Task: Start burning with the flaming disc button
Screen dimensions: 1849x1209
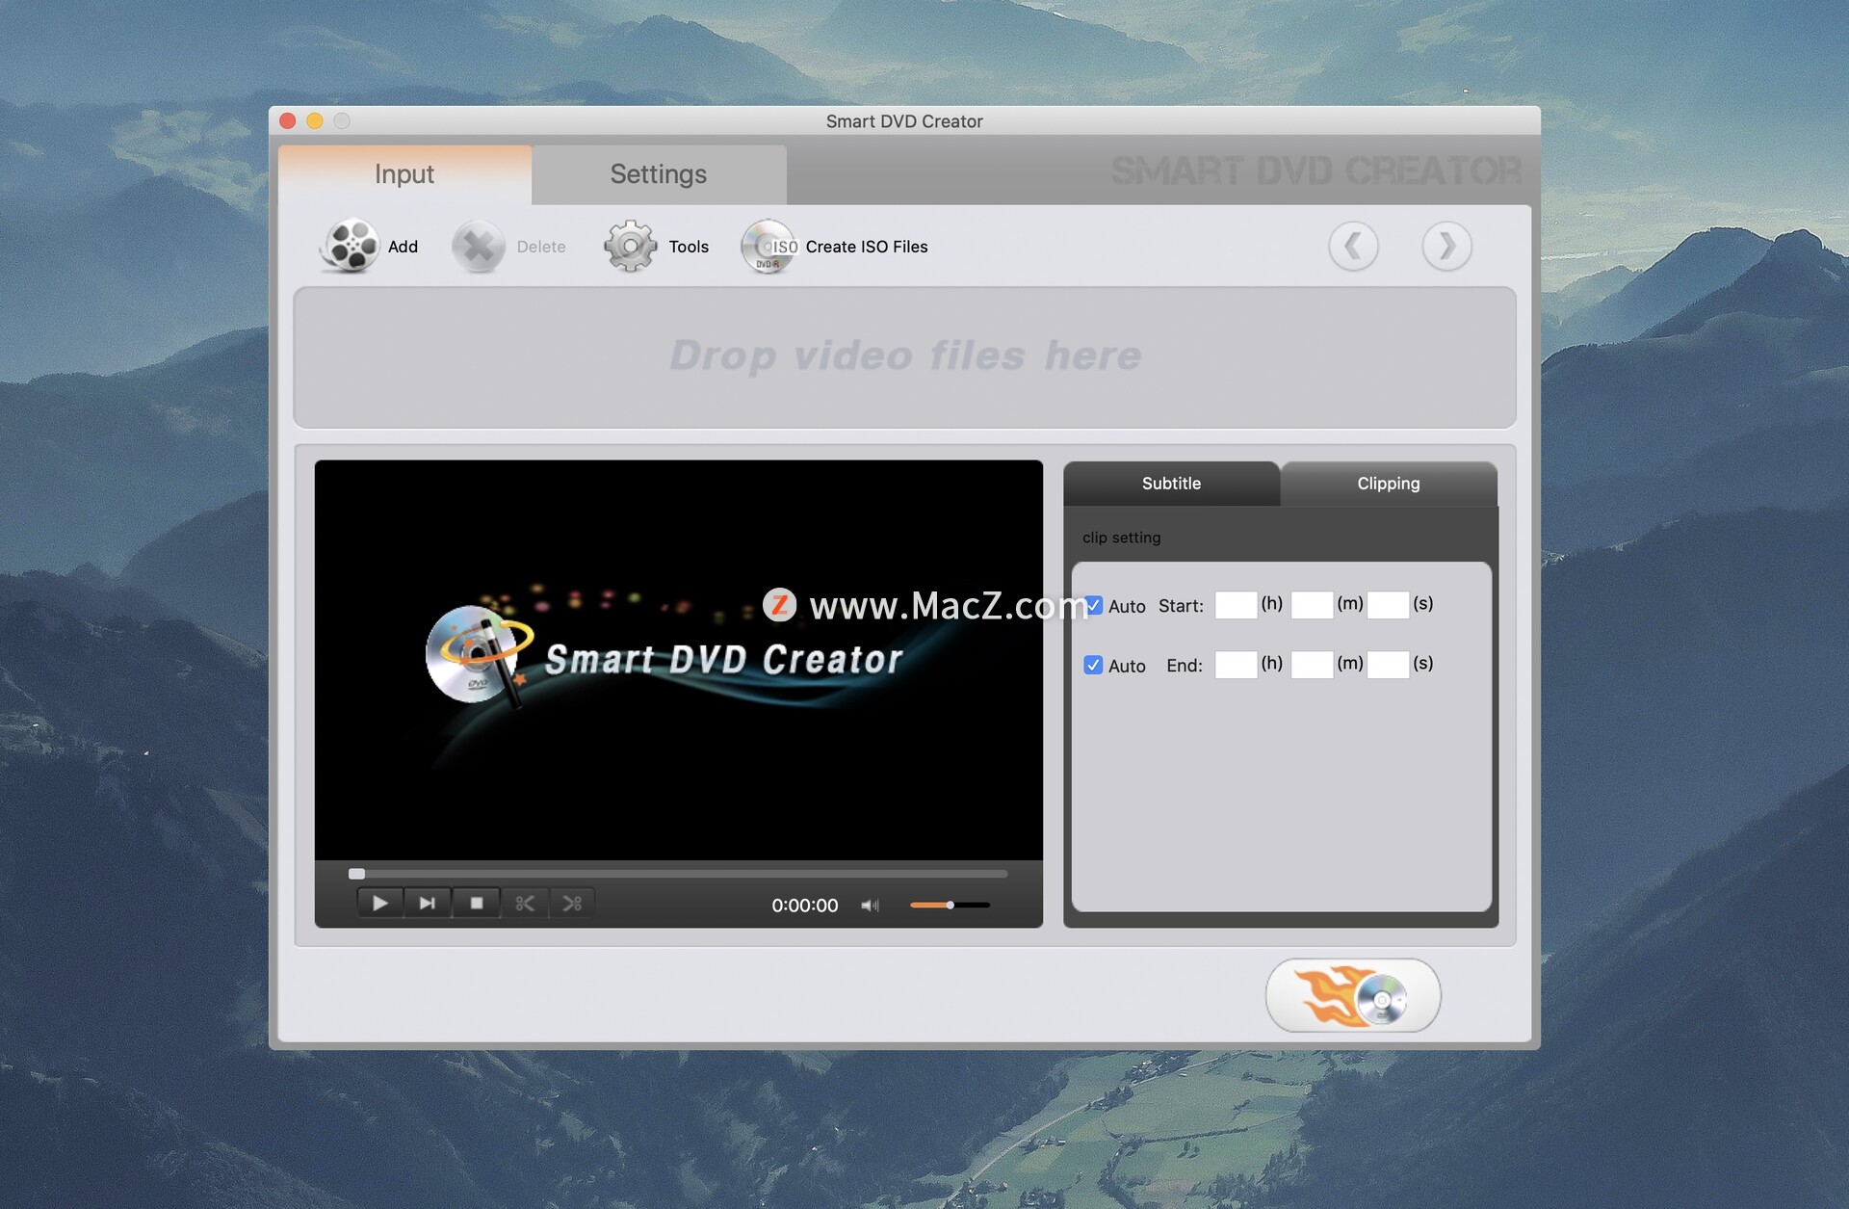Action: pyautogui.click(x=1353, y=996)
